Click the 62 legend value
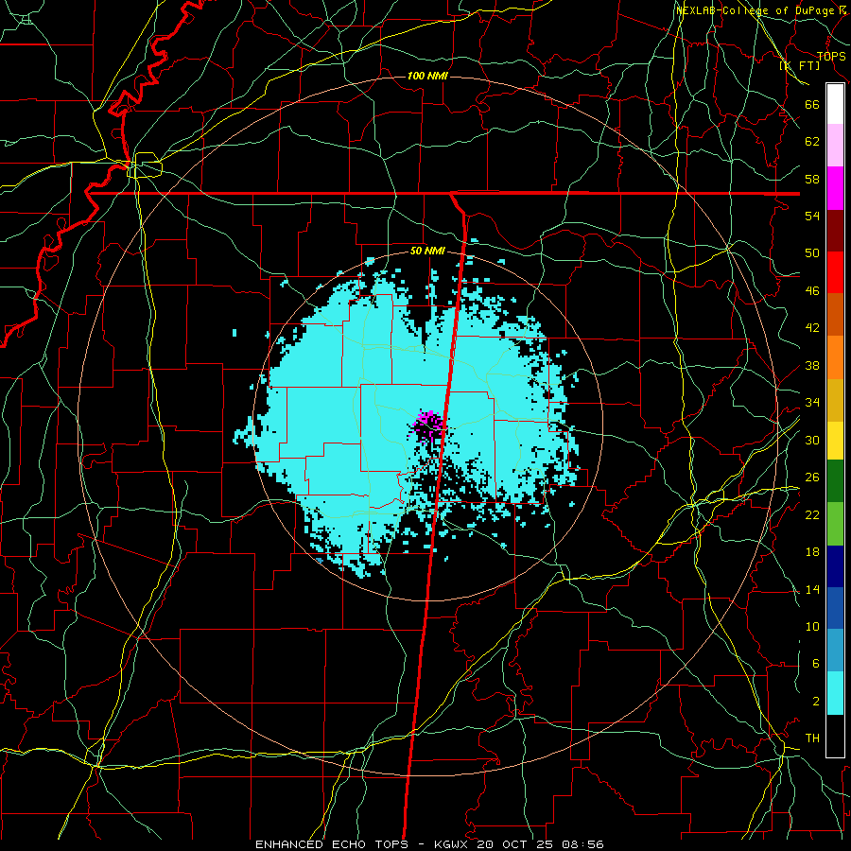Screen dimensions: 851x851 (812, 142)
